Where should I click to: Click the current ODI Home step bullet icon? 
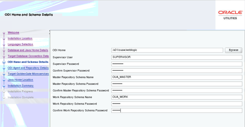4,62
